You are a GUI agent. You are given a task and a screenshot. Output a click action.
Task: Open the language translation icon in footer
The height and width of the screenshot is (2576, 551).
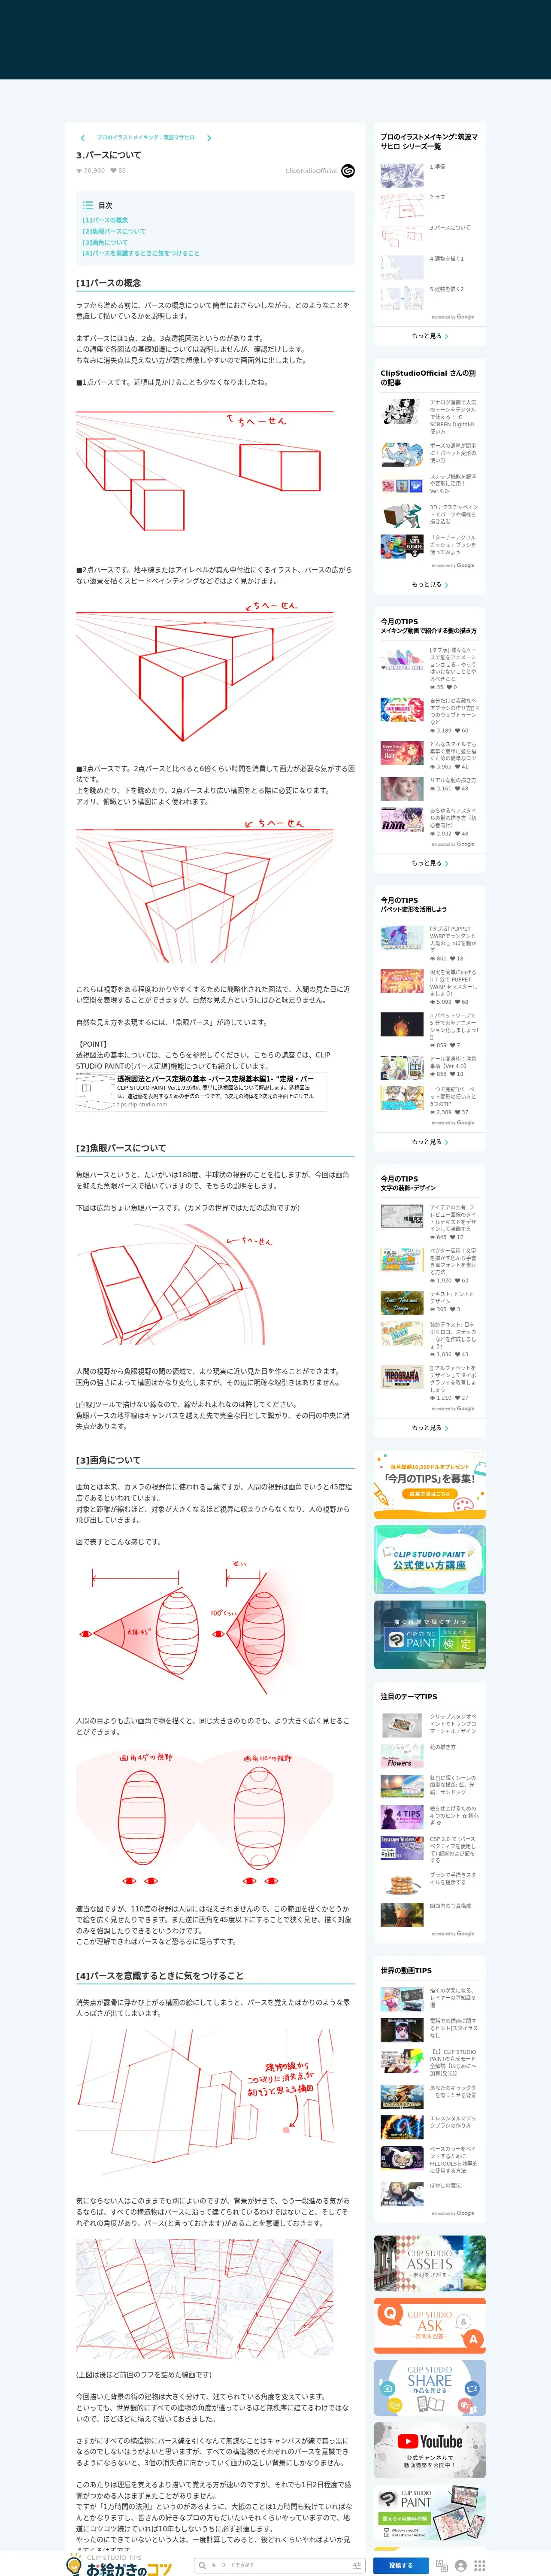tap(441, 2565)
